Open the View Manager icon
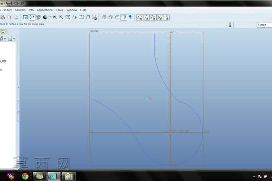This screenshot has height=181, width=272. point(95,17)
